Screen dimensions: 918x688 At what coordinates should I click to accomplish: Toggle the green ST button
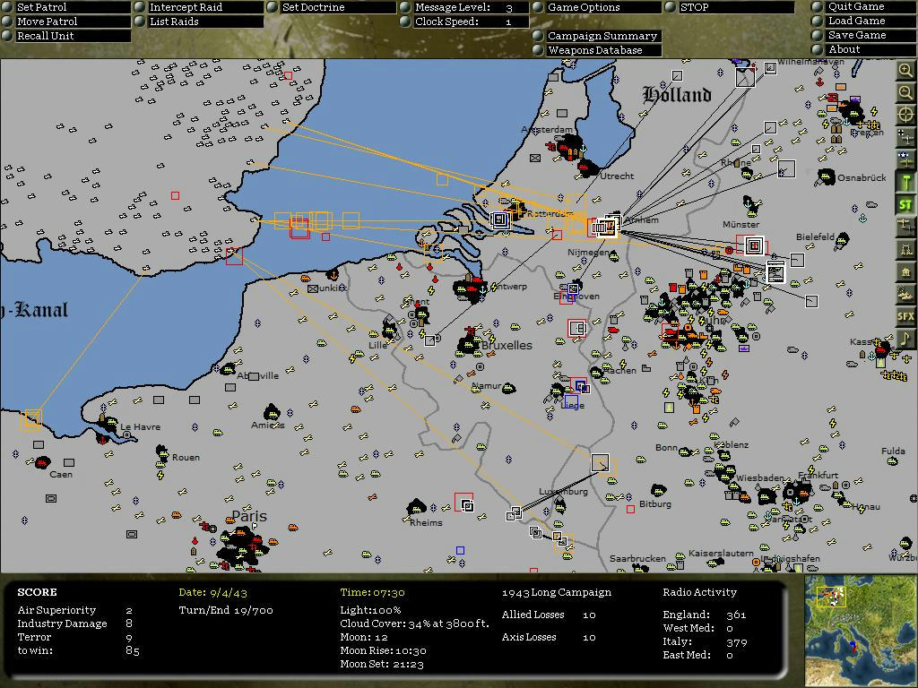tap(905, 204)
